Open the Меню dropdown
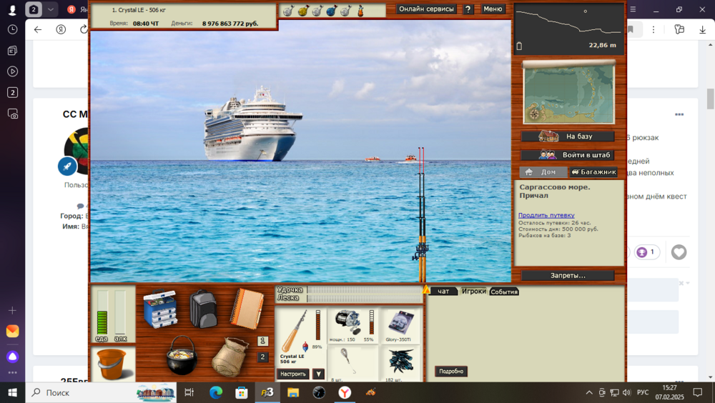Image resolution: width=715 pixels, height=403 pixels. (x=493, y=9)
